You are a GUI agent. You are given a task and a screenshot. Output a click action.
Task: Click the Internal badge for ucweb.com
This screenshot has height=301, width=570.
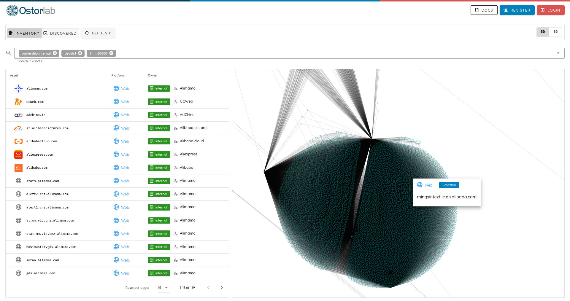[x=159, y=102]
